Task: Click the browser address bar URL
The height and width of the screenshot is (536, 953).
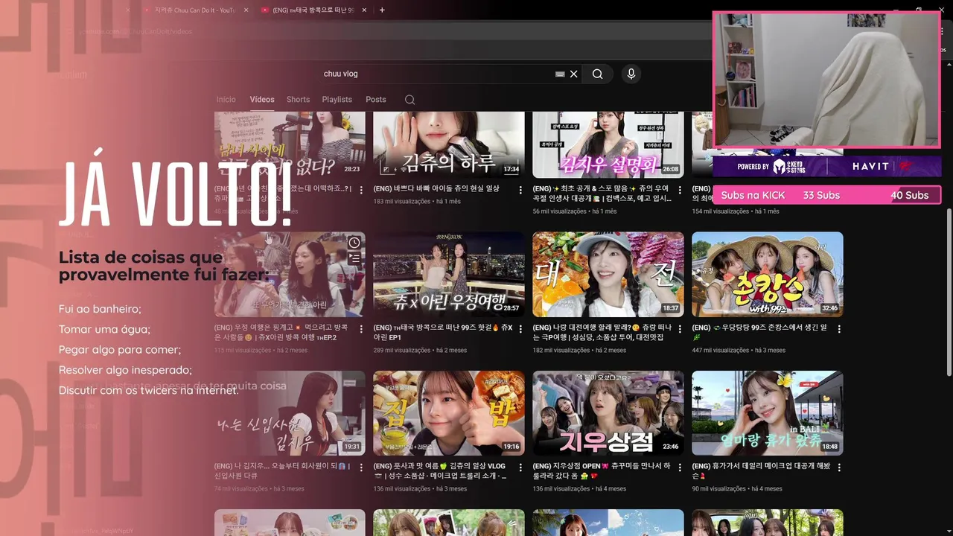Action: [x=136, y=32]
